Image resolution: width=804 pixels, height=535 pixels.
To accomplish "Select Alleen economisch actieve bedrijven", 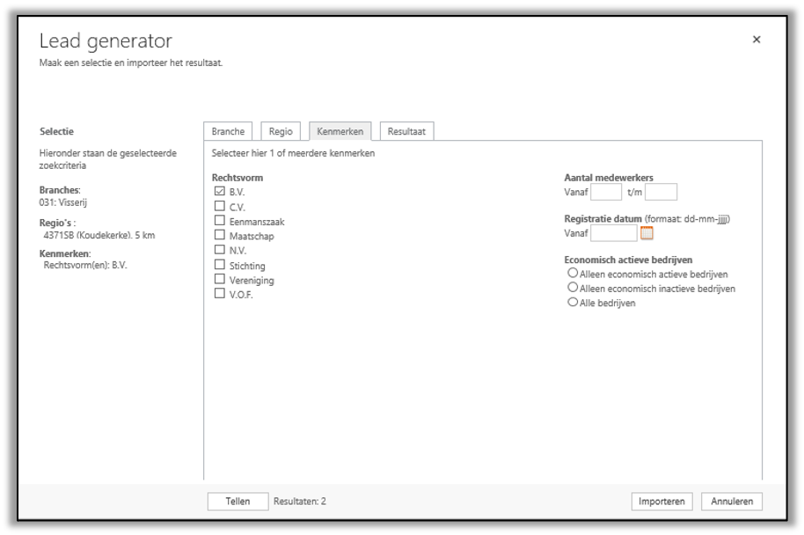I will tap(573, 274).
